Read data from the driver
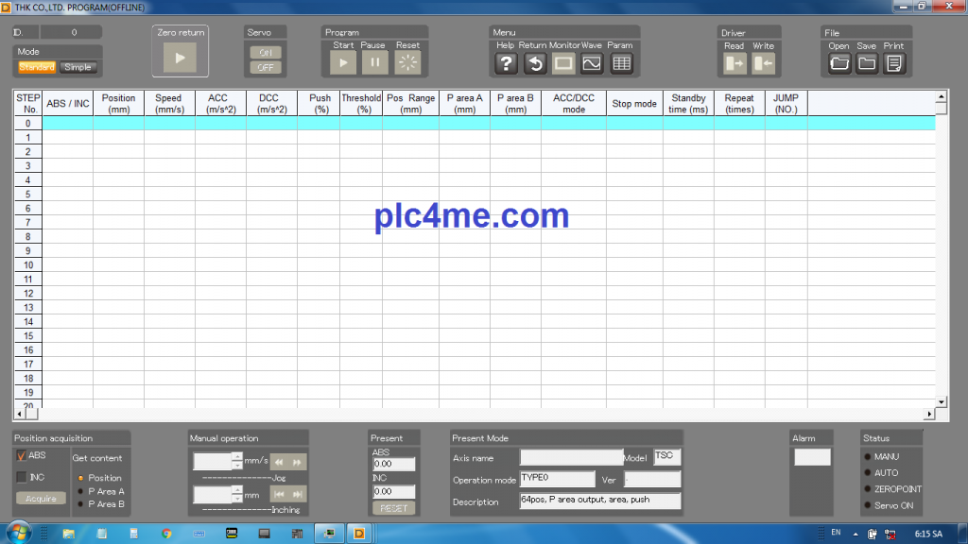The width and height of the screenshot is (968, 544). click(x=735, y=63)
